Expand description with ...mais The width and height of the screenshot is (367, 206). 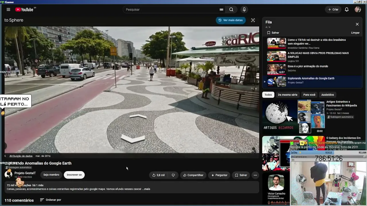(146, 189)
